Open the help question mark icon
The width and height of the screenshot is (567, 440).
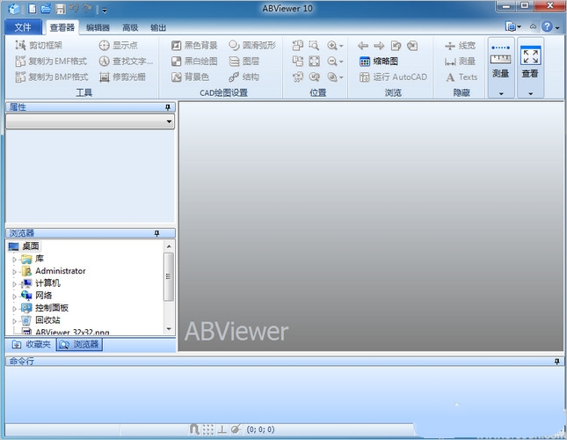point(547,26)
